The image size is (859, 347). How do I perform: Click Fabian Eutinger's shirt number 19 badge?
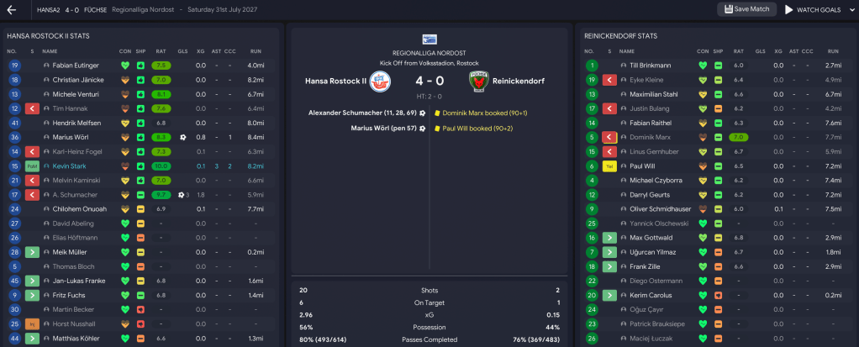13,66
